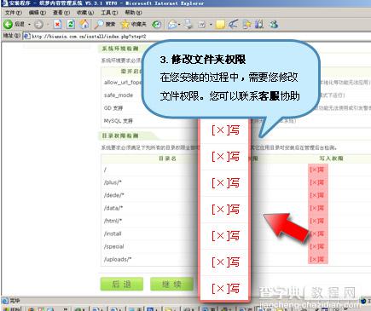Click the GD 支持 row label
The height and width of the screenshot is (311, 371).
(113, 108)
